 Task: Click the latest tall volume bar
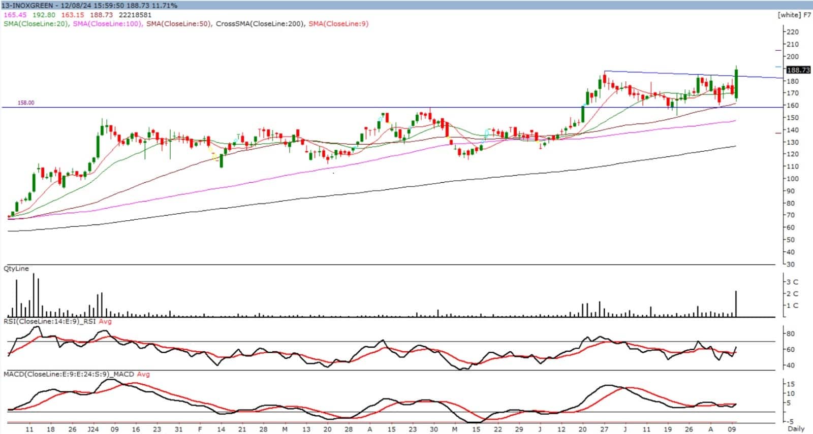736,304
